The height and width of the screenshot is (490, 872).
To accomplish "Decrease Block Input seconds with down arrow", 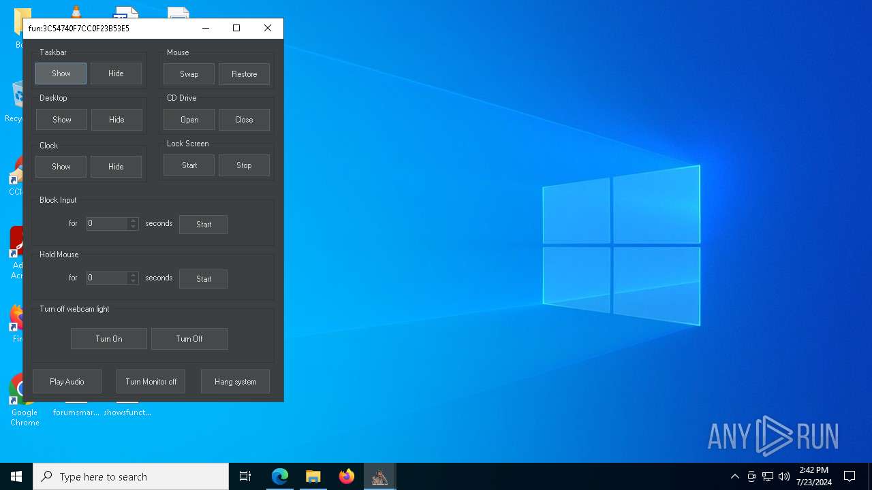I will 134,227.
